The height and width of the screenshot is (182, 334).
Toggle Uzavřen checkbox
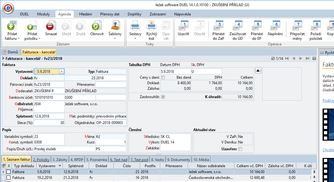tap(240, 149)
